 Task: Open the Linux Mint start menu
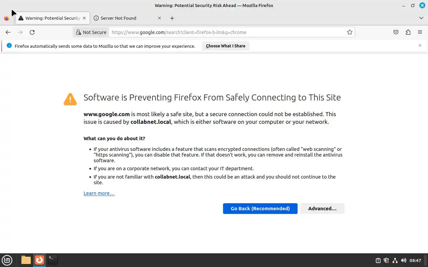pos(7,260)
